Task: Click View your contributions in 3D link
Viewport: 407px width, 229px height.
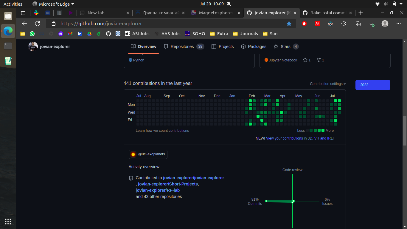Action: (300, 138)
